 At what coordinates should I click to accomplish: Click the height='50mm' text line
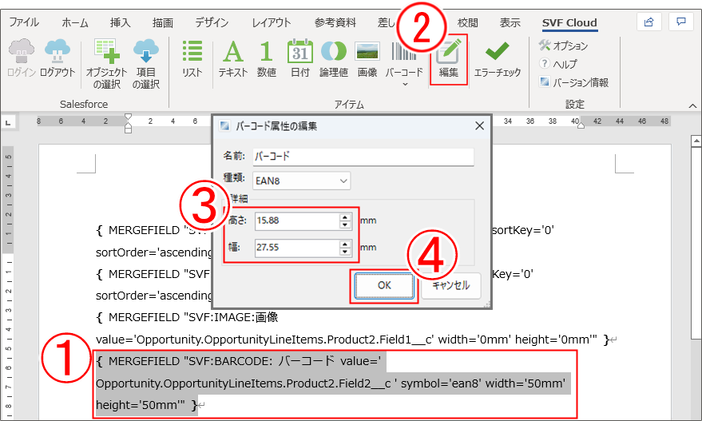146,405
